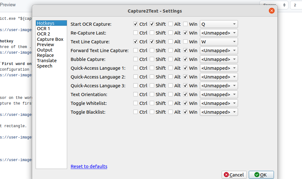
Task: Open Quick-Access Language 2 key dropdown
Action: [219, 77]
